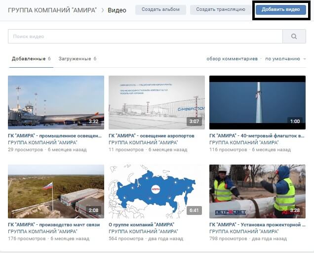Click author name under освещение аэропортов video
Viewport: 314px width, 253px height.
point(143,143)
